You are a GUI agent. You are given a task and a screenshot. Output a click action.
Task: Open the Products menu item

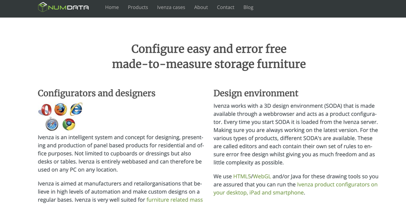[x=138, y=7]
